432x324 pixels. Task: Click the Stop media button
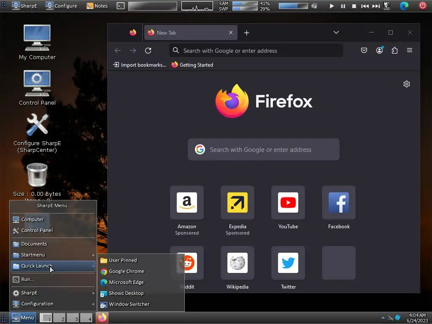[354, 6]
